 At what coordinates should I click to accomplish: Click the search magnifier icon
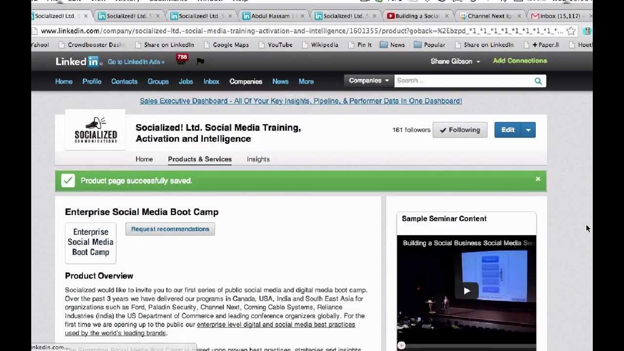click(538, 81)
